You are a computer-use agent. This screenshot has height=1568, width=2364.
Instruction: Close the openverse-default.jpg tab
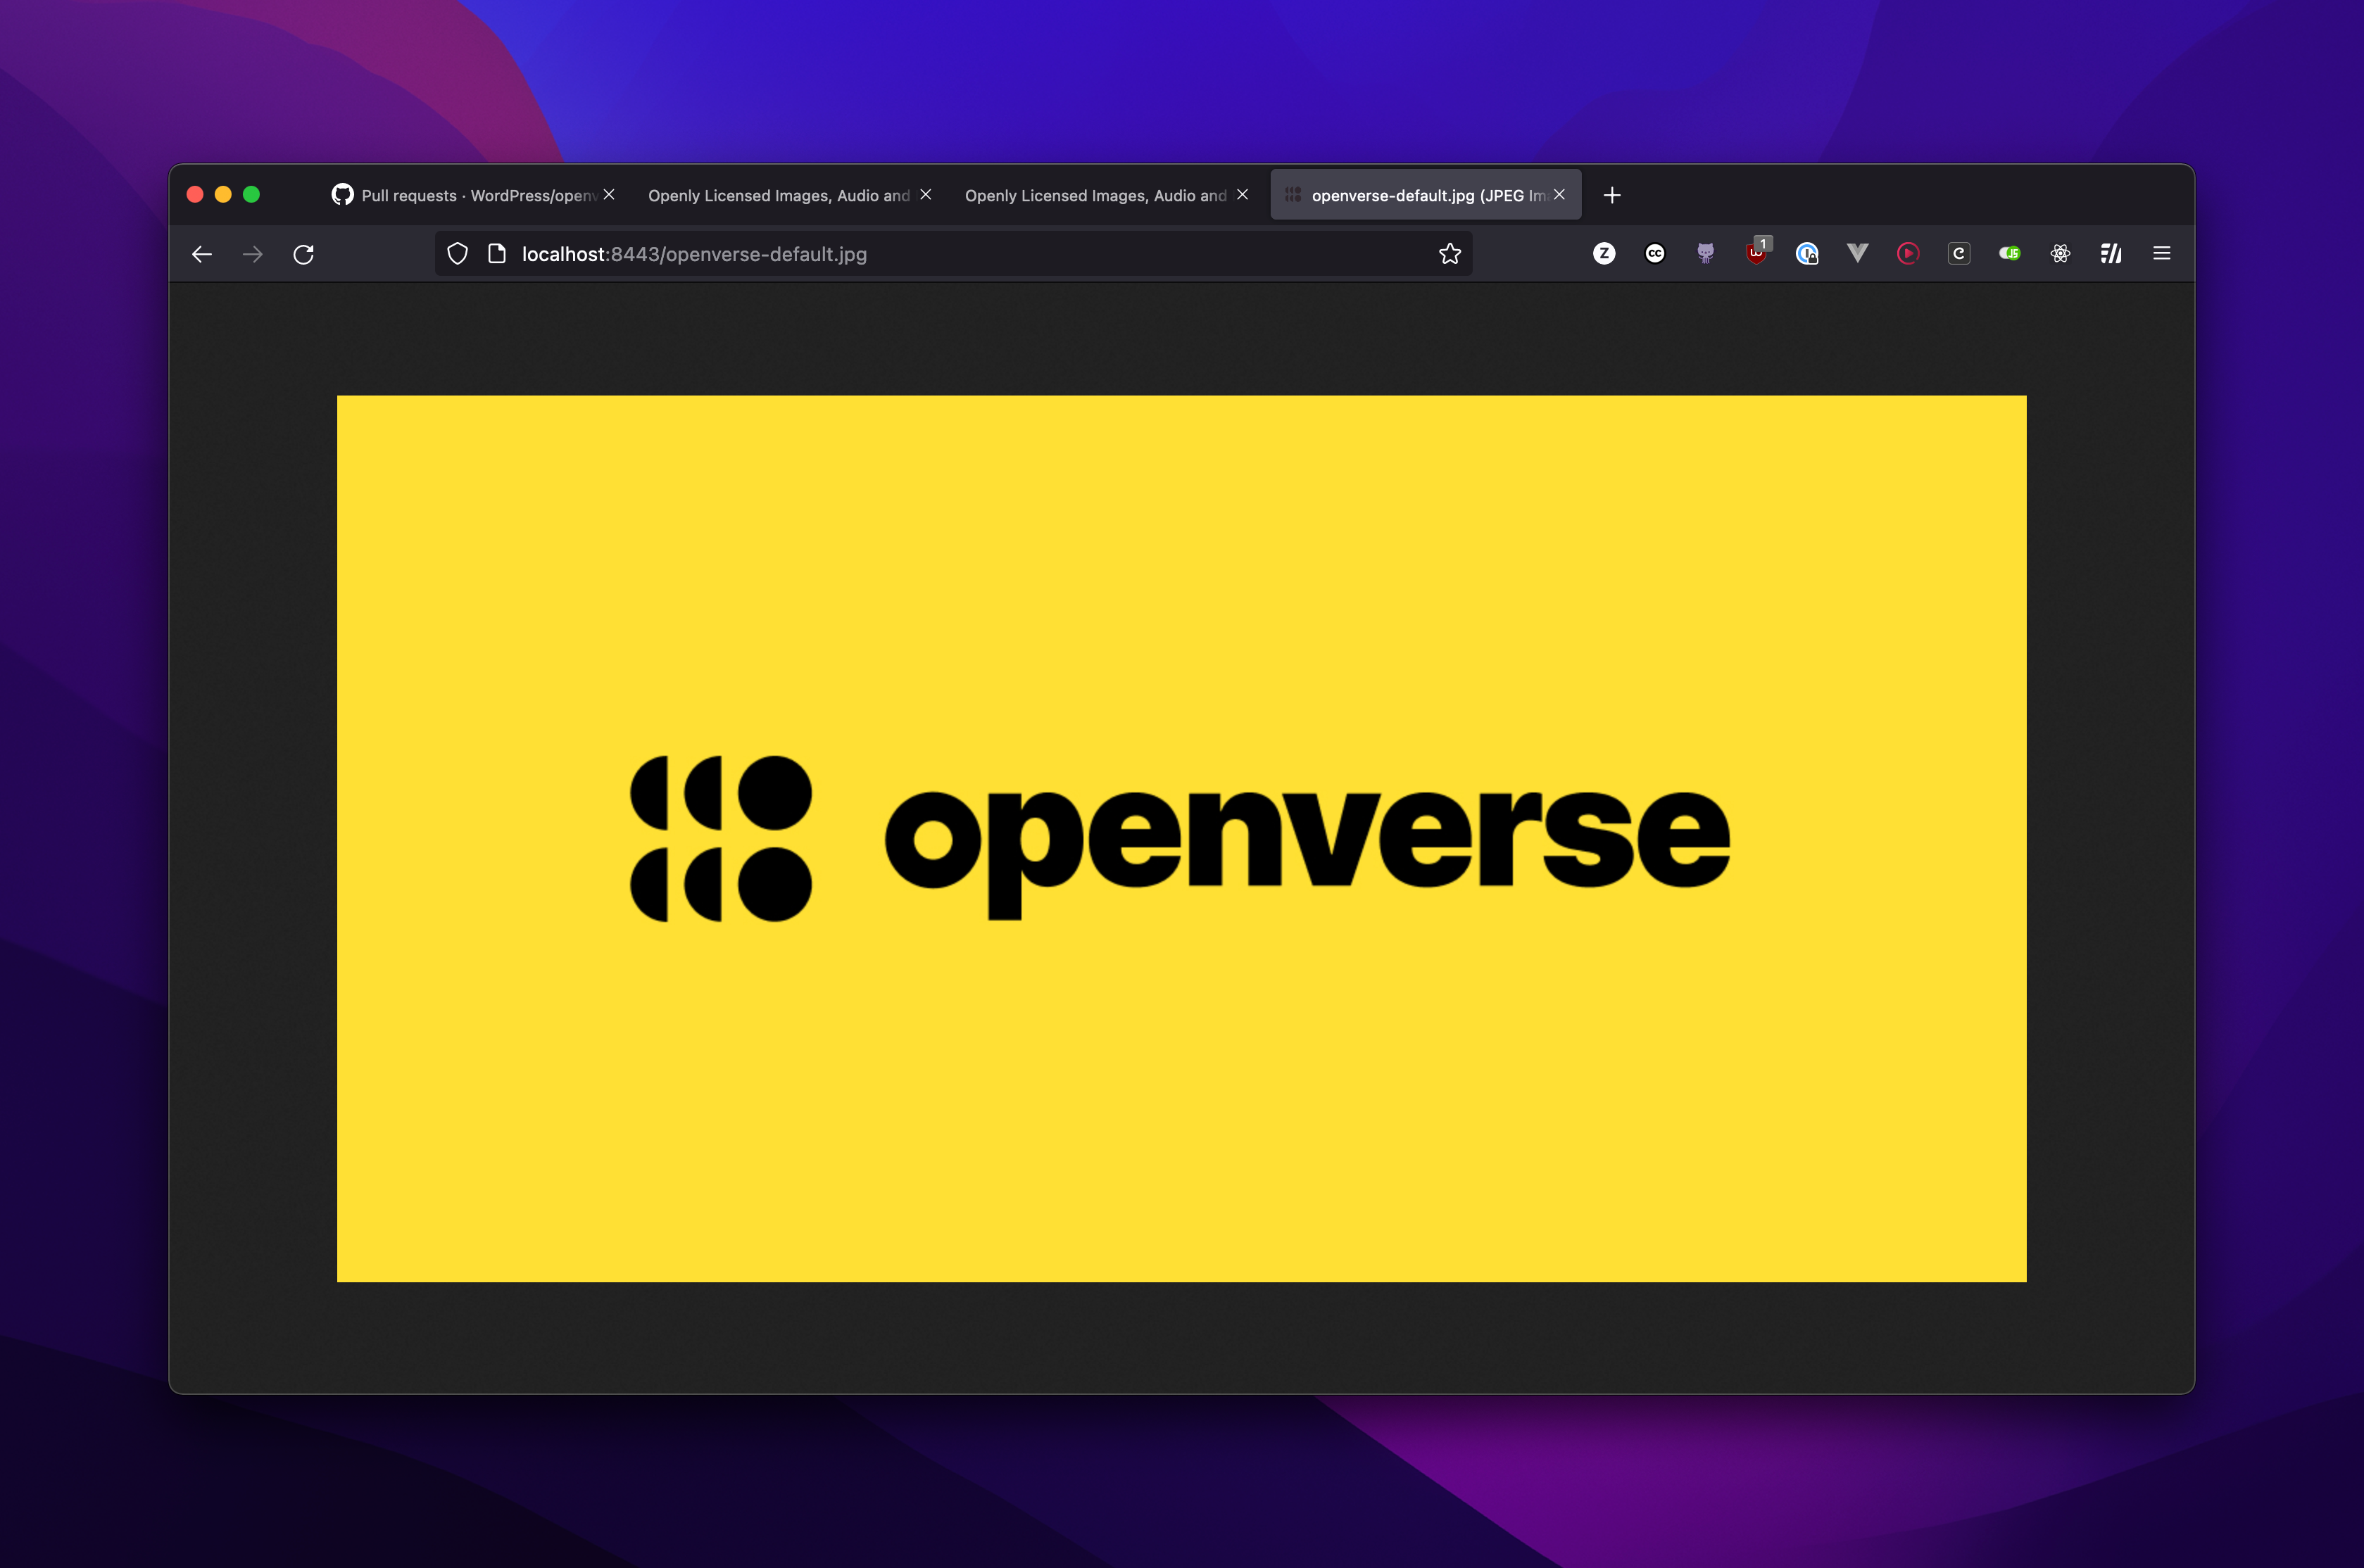coord(1559,195)
